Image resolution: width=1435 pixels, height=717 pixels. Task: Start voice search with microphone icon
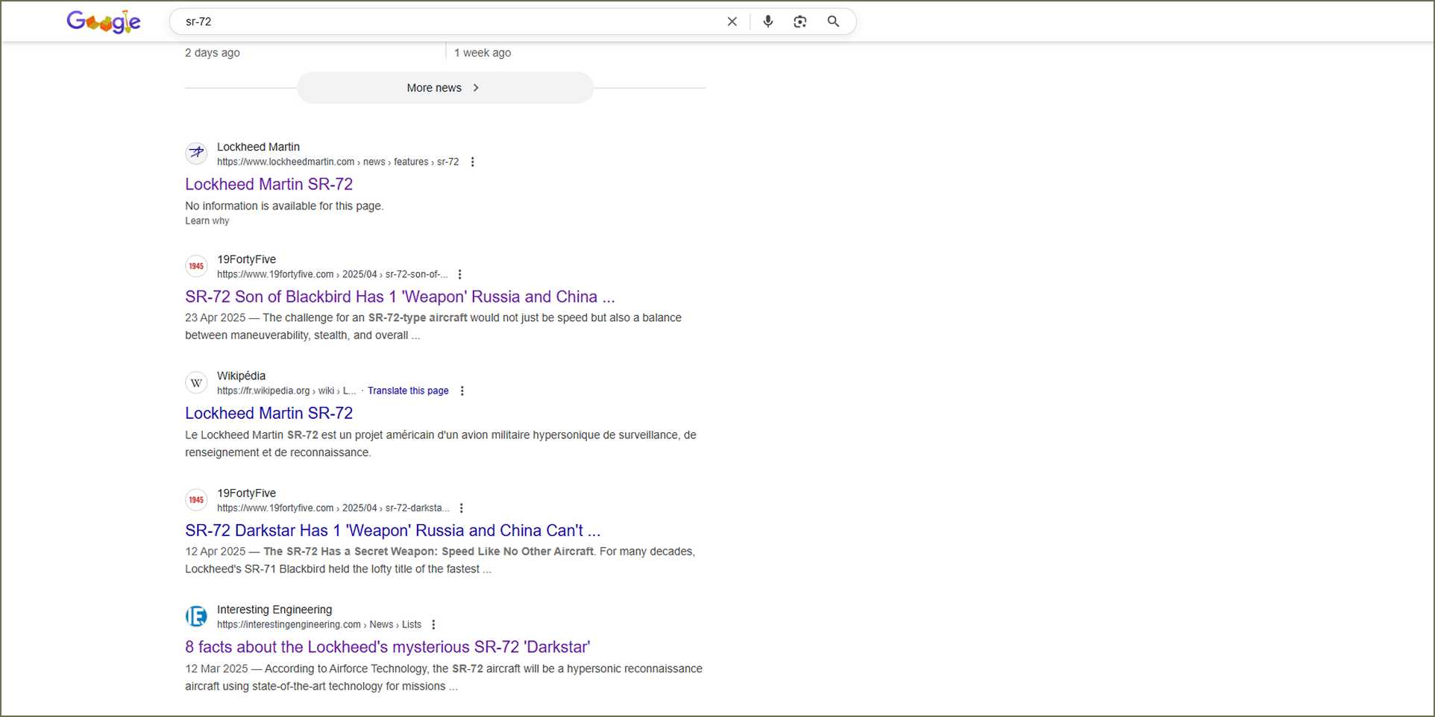tap(767, 22)
